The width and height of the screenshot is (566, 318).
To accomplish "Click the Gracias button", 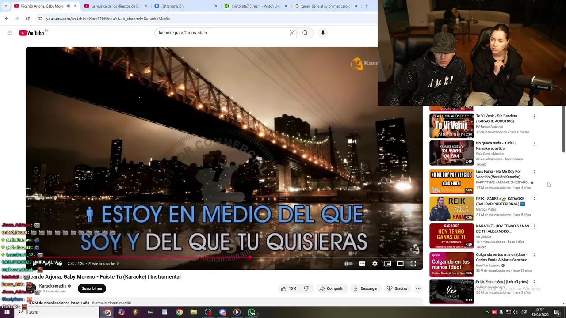I will 397,288.
